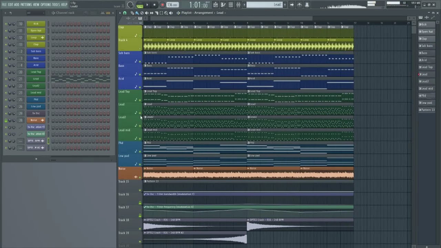Open the Playlist view from top toolbar
Image resolution: width=441 pixels, height=248 pixels.
[x=216, y=5]
